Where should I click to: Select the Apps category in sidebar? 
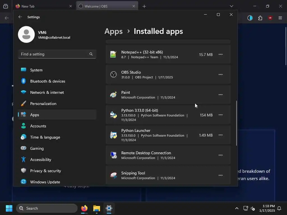point(57,114)
